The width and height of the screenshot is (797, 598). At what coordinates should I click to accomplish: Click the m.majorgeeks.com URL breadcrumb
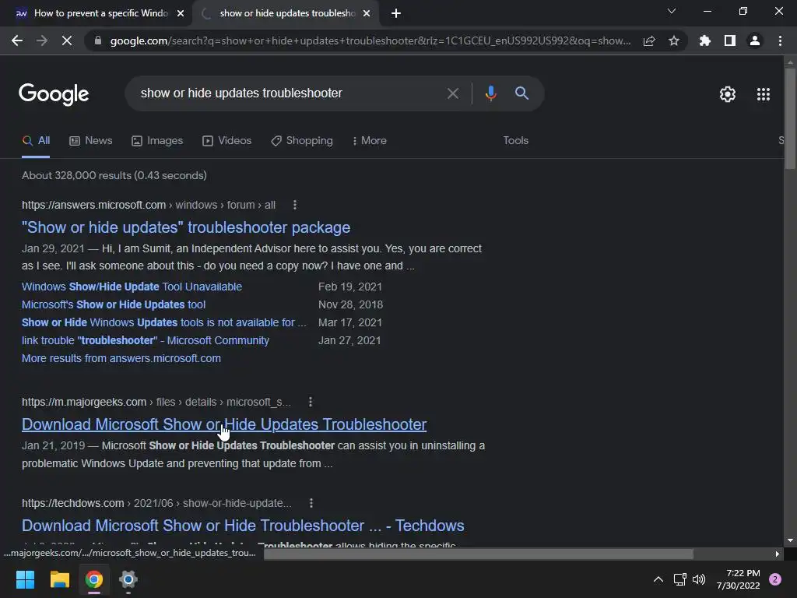point(156,402)
